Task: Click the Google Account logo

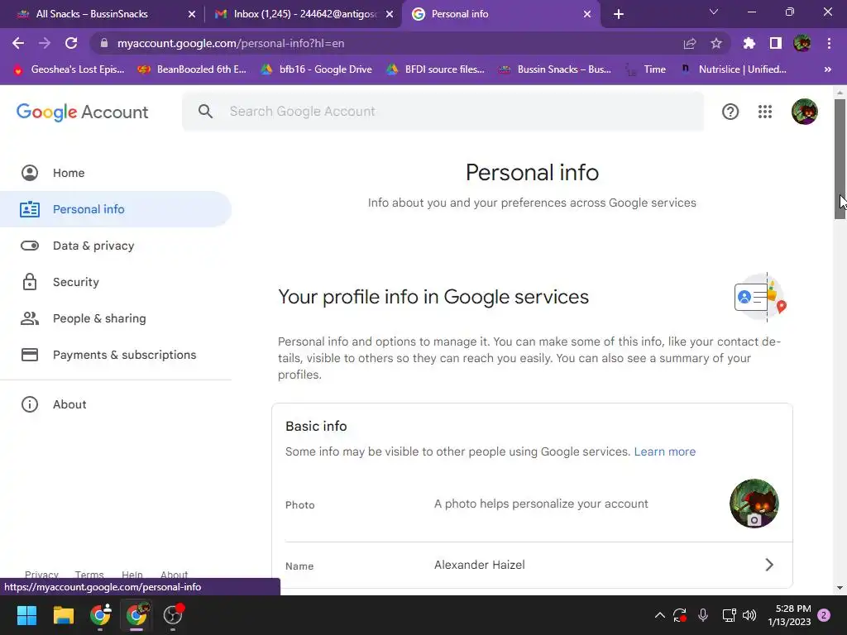Action: [x=82, y=112]
